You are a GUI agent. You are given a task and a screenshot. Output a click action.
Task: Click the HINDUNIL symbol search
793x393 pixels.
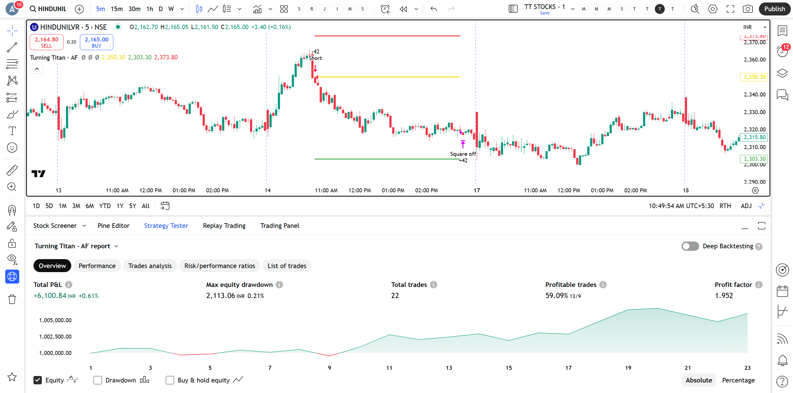(x=48, y=9)
